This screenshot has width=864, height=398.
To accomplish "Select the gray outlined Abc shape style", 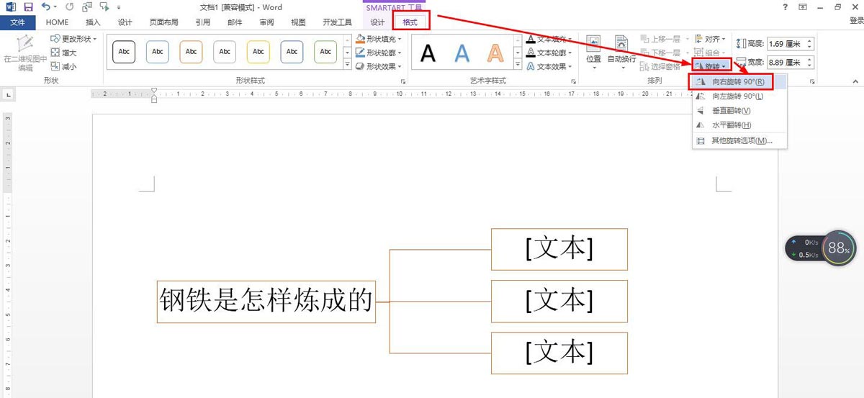I will coord(225,52).
